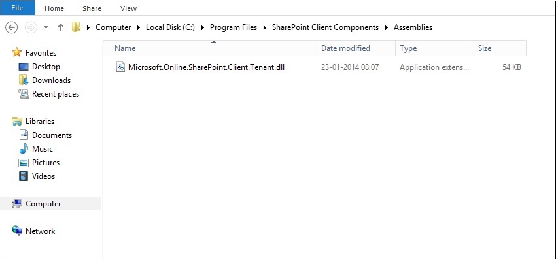Click the Forward navigation arrow
Viewport: 556px width, 260px height.
(31, 27)
